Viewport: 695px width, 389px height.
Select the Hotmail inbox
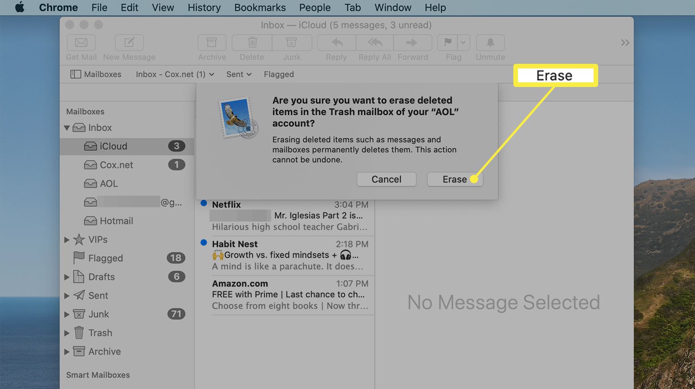[127, 221]
